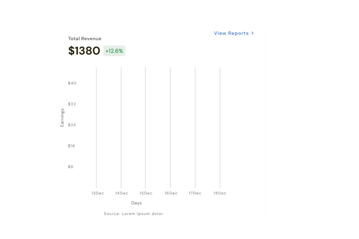Click the $40 axis tick label
Screen dimensions: 359x239
[72, 83]
